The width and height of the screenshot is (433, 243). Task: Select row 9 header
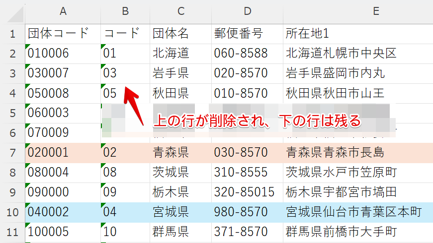coord(12,193)
